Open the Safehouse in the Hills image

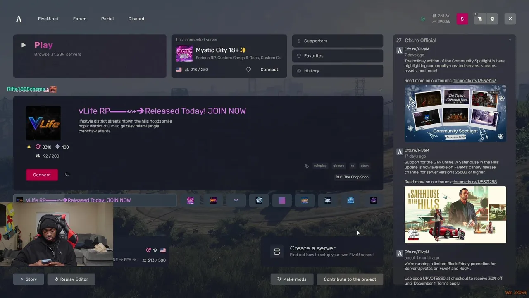455,214
